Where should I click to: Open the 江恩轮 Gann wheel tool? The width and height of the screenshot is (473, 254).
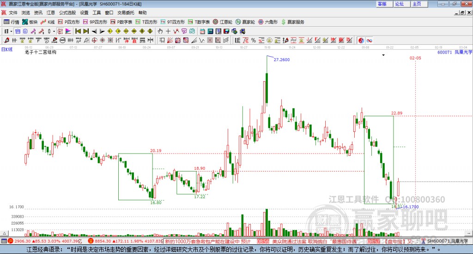point(223,22)
